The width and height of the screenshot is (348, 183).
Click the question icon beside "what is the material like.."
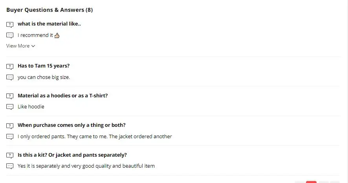(x=10, y=24)
